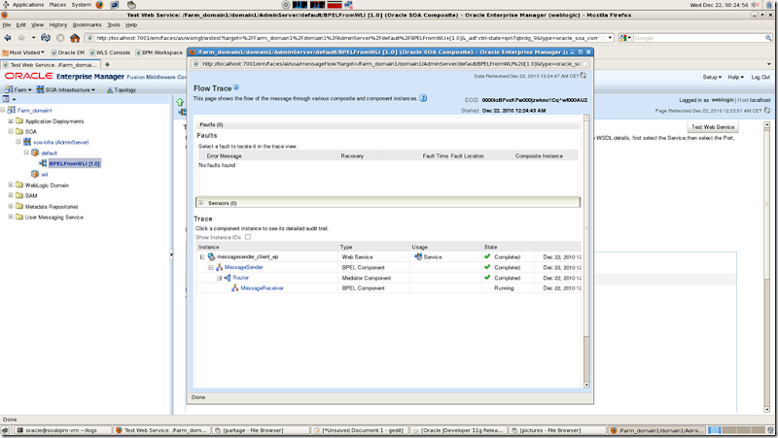The image size is (778, 438).
Task: Switch to the Test Web Service browser tab
Action: tap(51, 65)
